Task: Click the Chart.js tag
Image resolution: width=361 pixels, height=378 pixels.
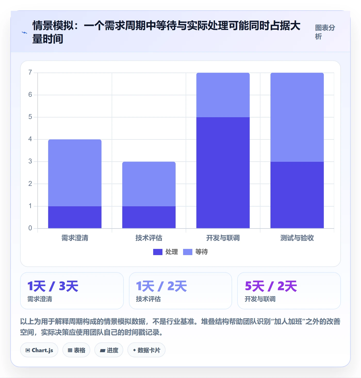Action: 39,350
